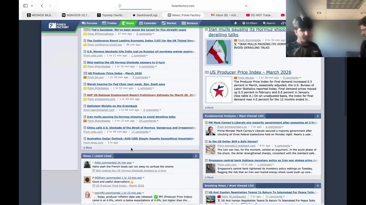The width and height of the screenshot is (366, 205).
Task: Click the Safari sidebar toggle icon
Action: point(25,6)
